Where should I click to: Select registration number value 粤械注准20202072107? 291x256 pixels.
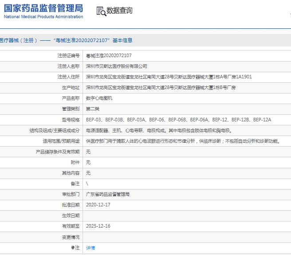coord(109,55)
